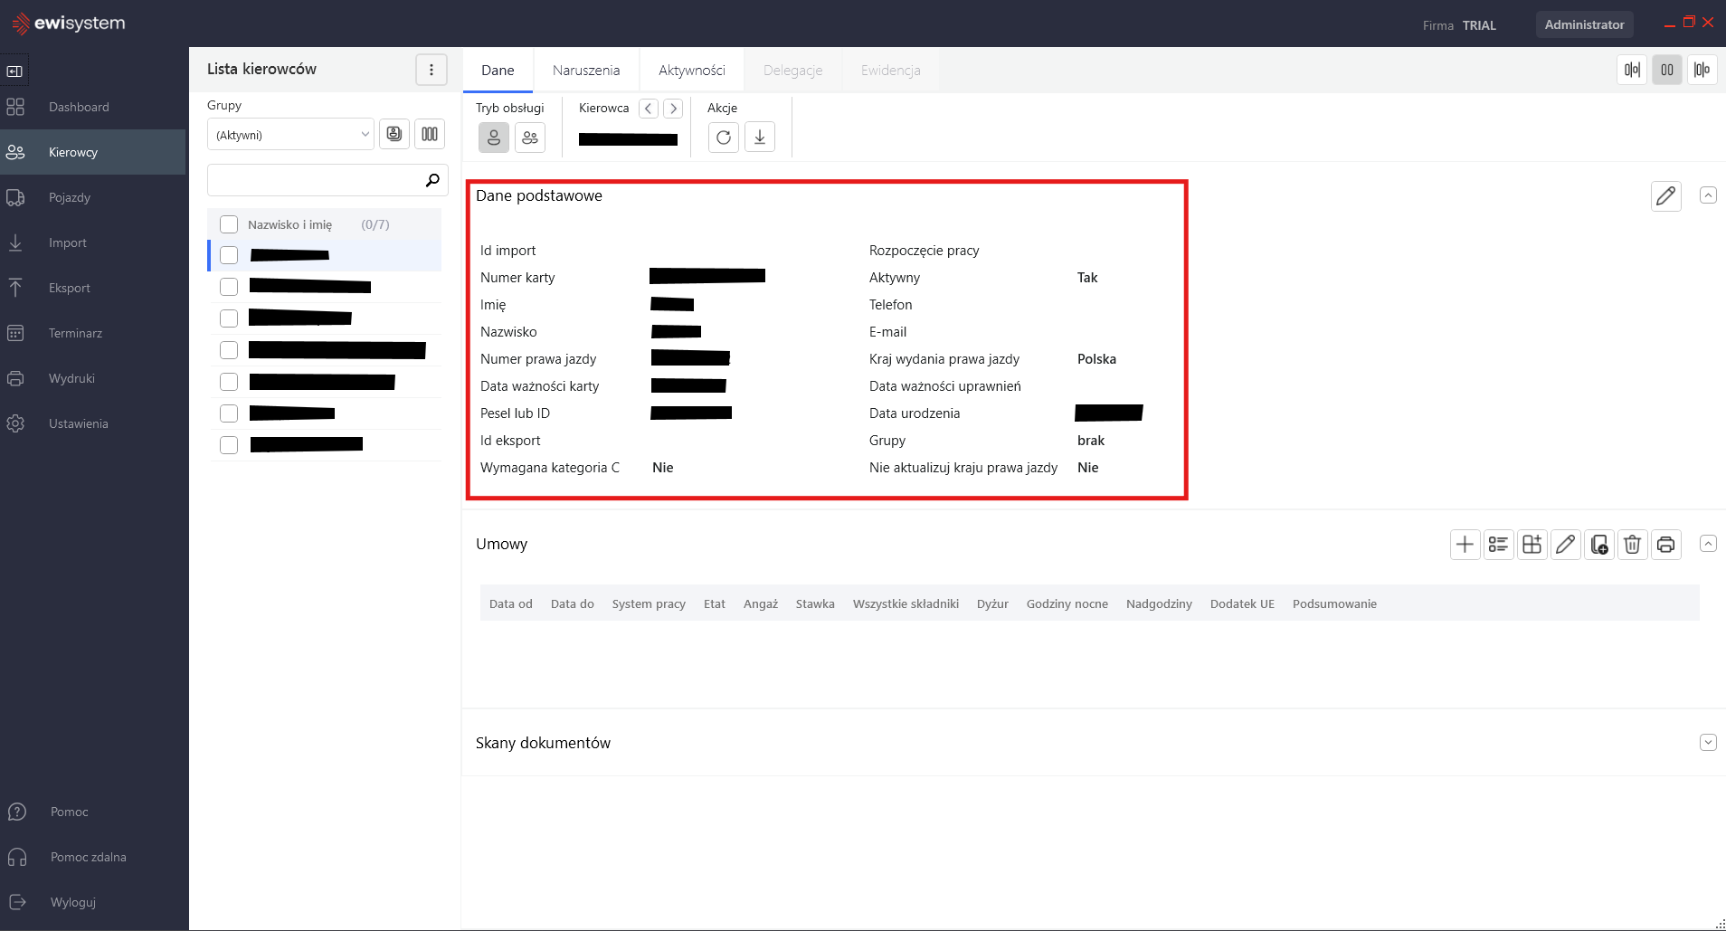This screenshot has height=931, width=1726.
Task: Open the Grupy '(Aktywni)' dropdown
Action: (x=290, y=135)
